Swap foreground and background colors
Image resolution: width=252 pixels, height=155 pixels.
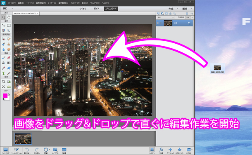(x=9, y=94)
